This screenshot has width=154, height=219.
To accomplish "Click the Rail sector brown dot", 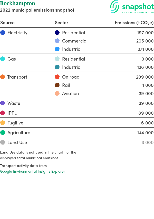I will pyautogui.click(x=57, y=85).
